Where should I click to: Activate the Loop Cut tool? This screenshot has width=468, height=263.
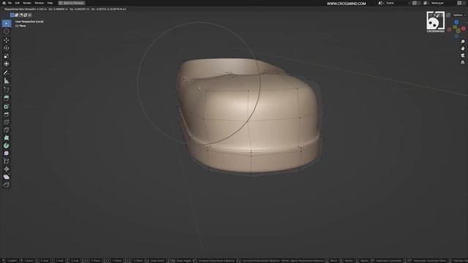click(7, 122)
